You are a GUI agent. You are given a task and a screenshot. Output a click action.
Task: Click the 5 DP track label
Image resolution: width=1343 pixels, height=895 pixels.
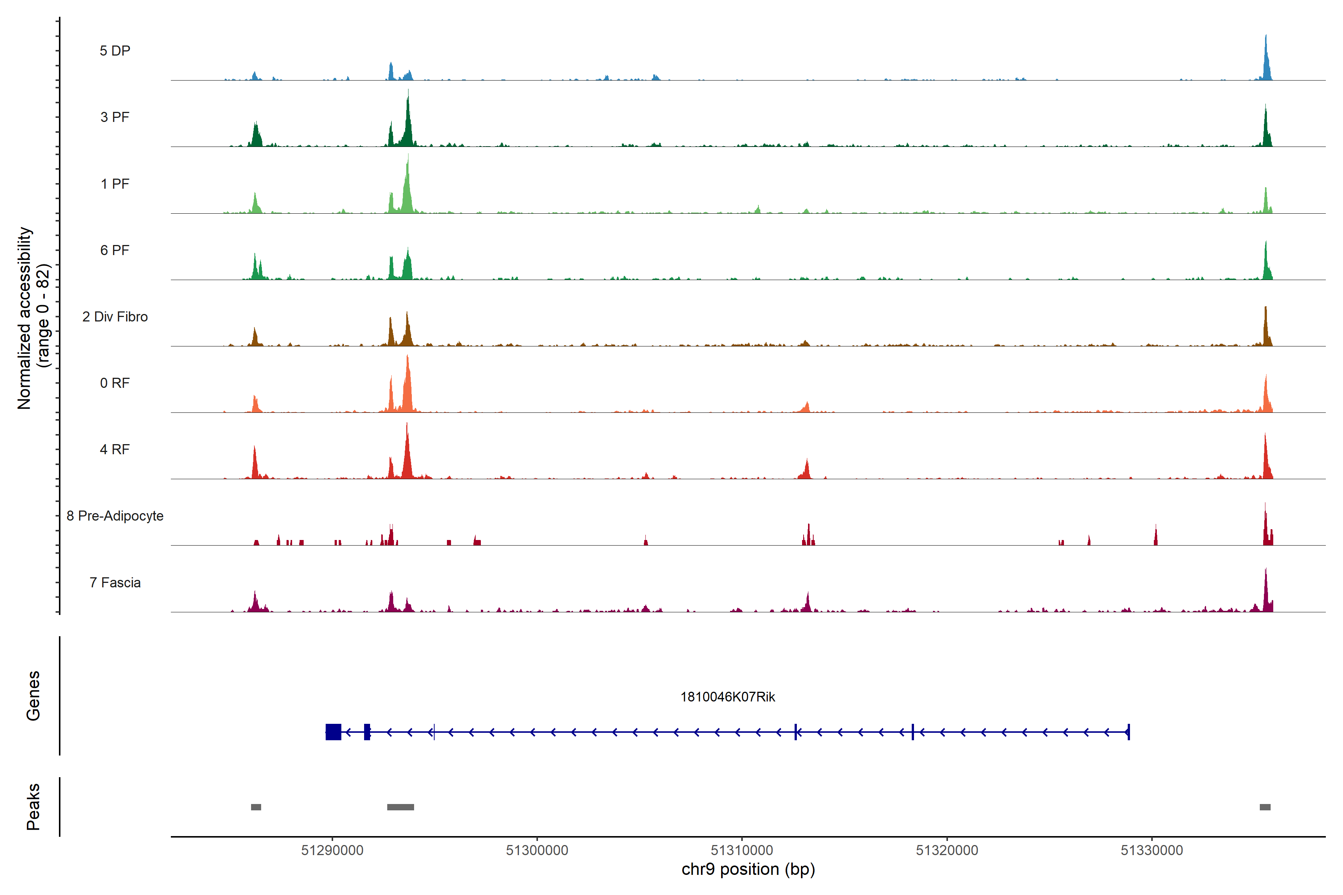click(115, 51)
